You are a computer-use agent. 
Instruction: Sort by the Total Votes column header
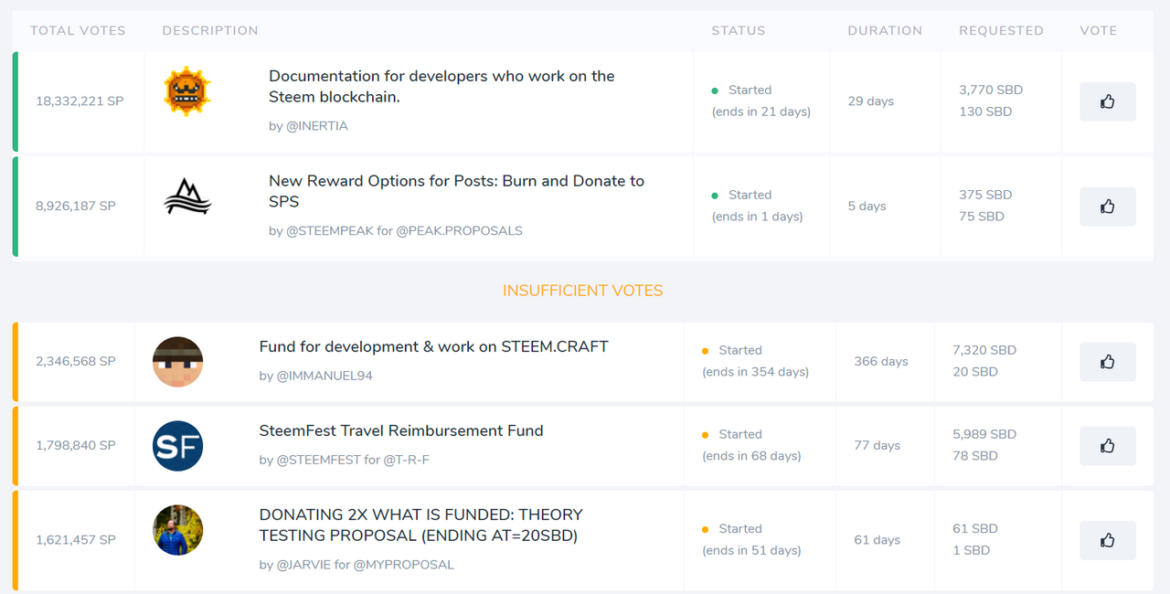point(78,30)
